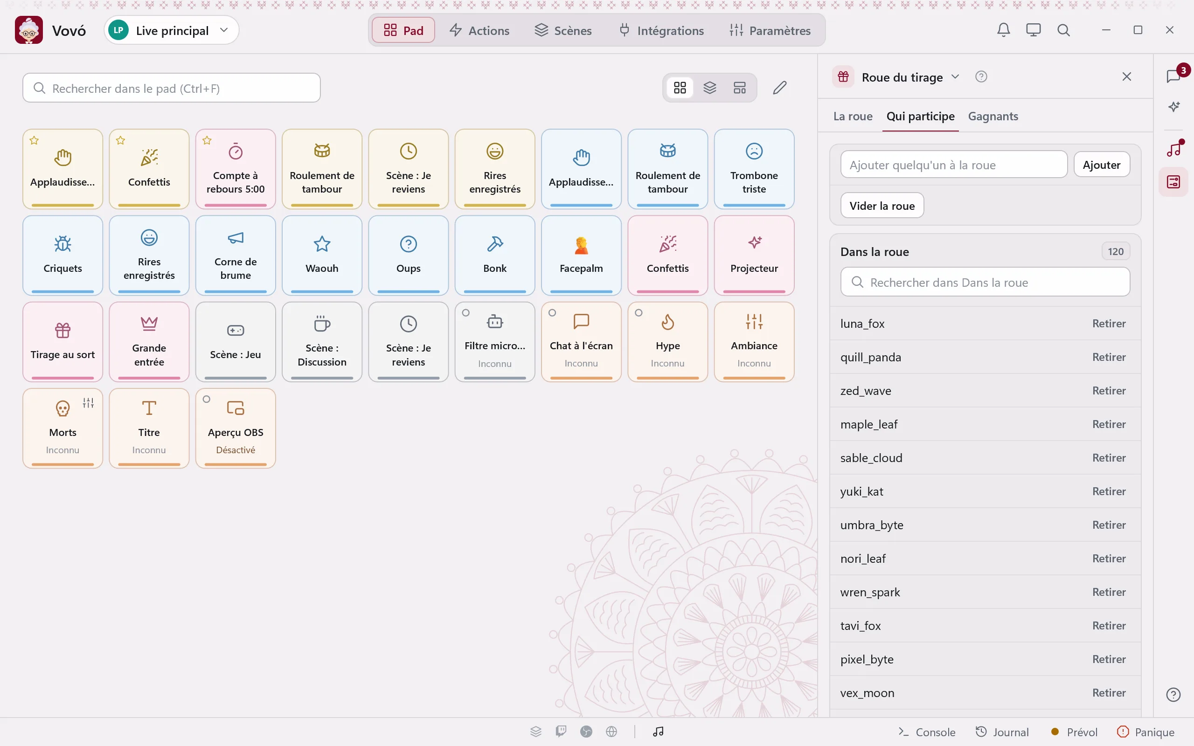
Task: Focus the Ajouter quelqu'un à la roue field
Action: click(x=954, y=165)
